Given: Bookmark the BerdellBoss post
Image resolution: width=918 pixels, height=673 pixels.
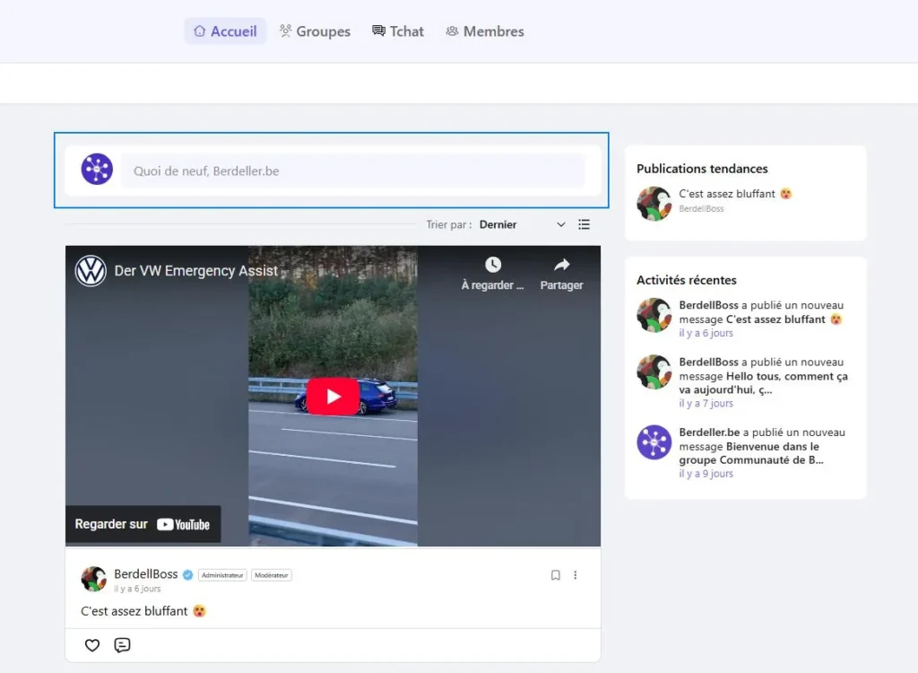Looking at the screenshot, I should [556, 575].
